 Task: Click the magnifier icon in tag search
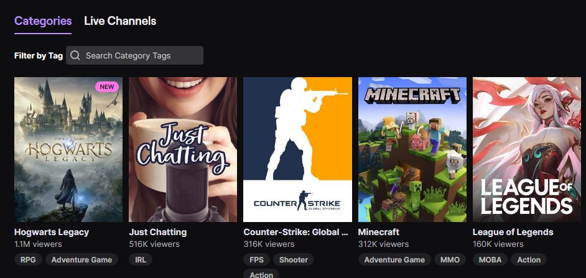75,55
